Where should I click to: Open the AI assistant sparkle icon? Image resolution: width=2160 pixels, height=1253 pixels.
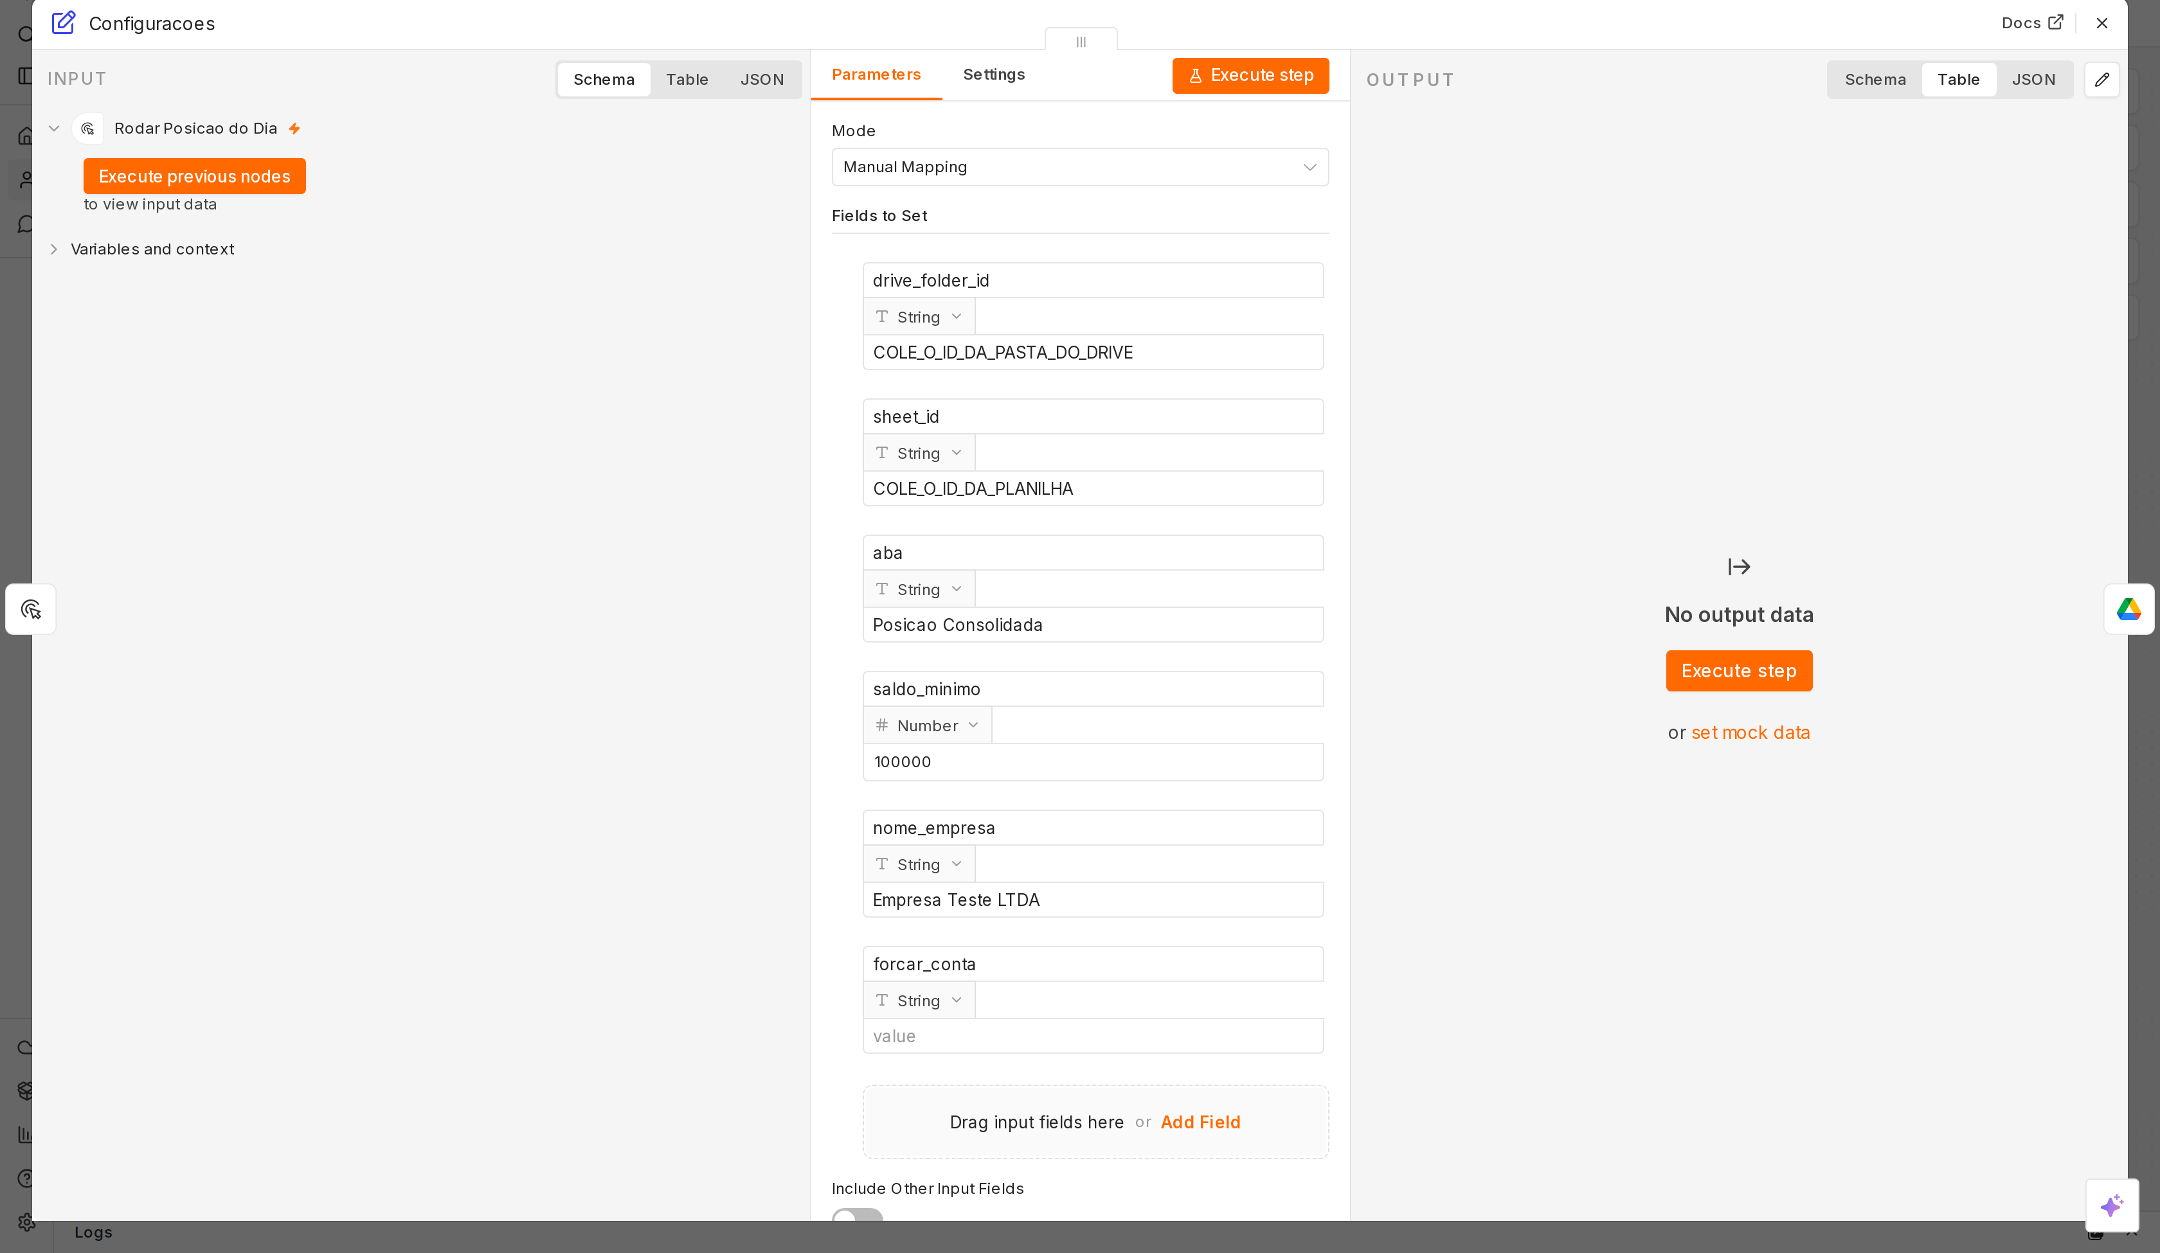point(2112,1205)
